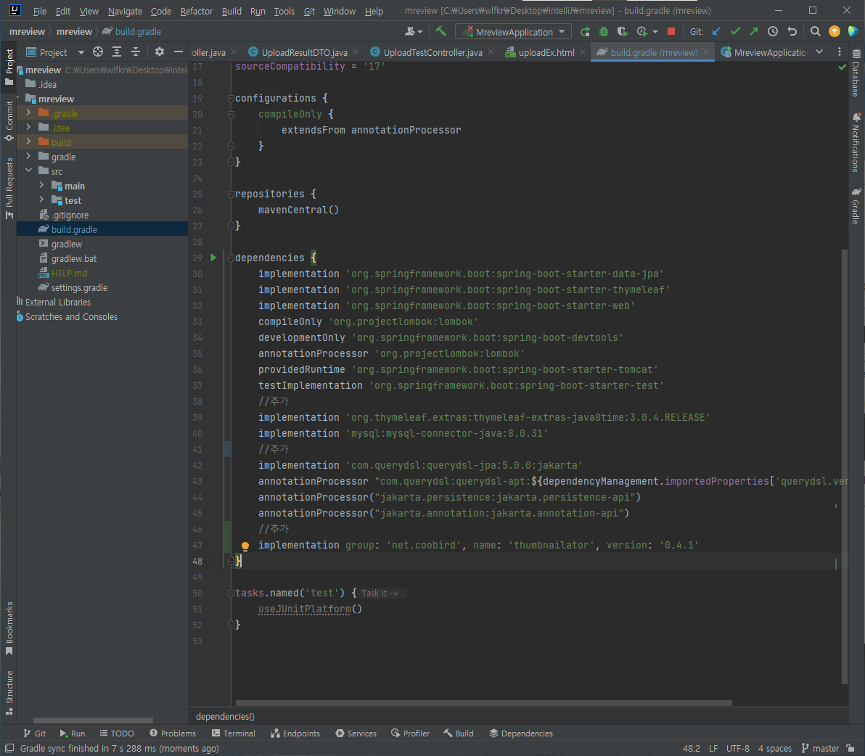Commit changes using the green checkmark

[x=735, y=31]
